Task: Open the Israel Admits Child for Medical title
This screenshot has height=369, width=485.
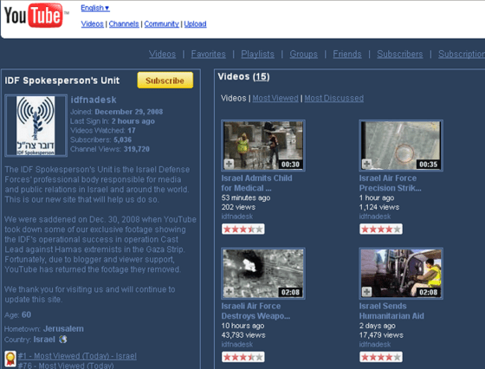Action: [256, 183]
